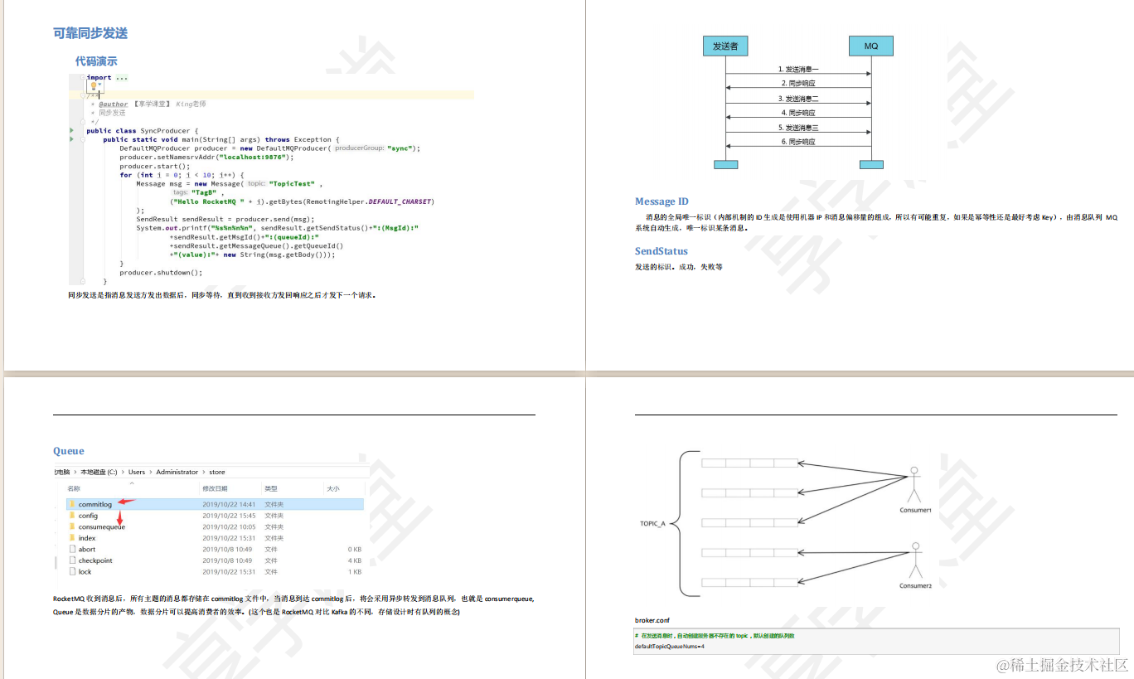Select the consumequeue folder icon
Image resolution: width=1134 pixels, height=679 pixels.
pos(72,526)
